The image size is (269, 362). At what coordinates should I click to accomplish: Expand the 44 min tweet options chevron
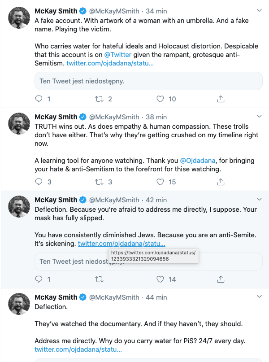click(259, 297)
